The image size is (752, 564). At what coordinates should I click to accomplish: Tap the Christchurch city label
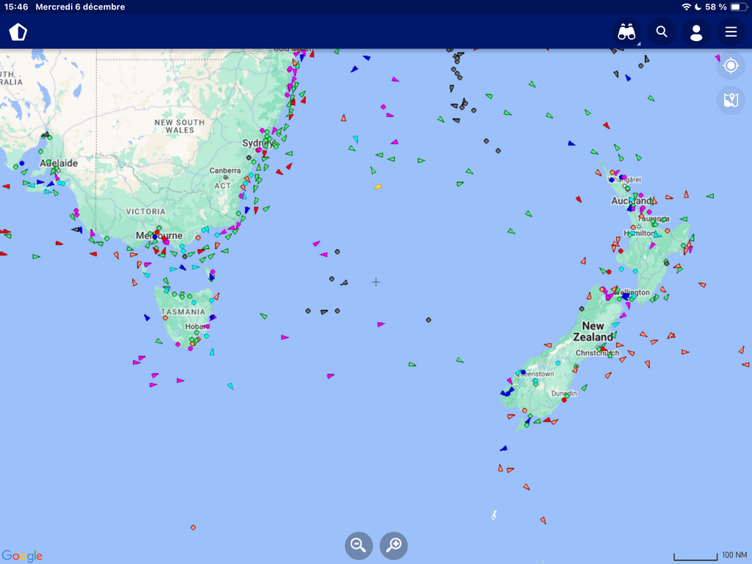(598, 353)
